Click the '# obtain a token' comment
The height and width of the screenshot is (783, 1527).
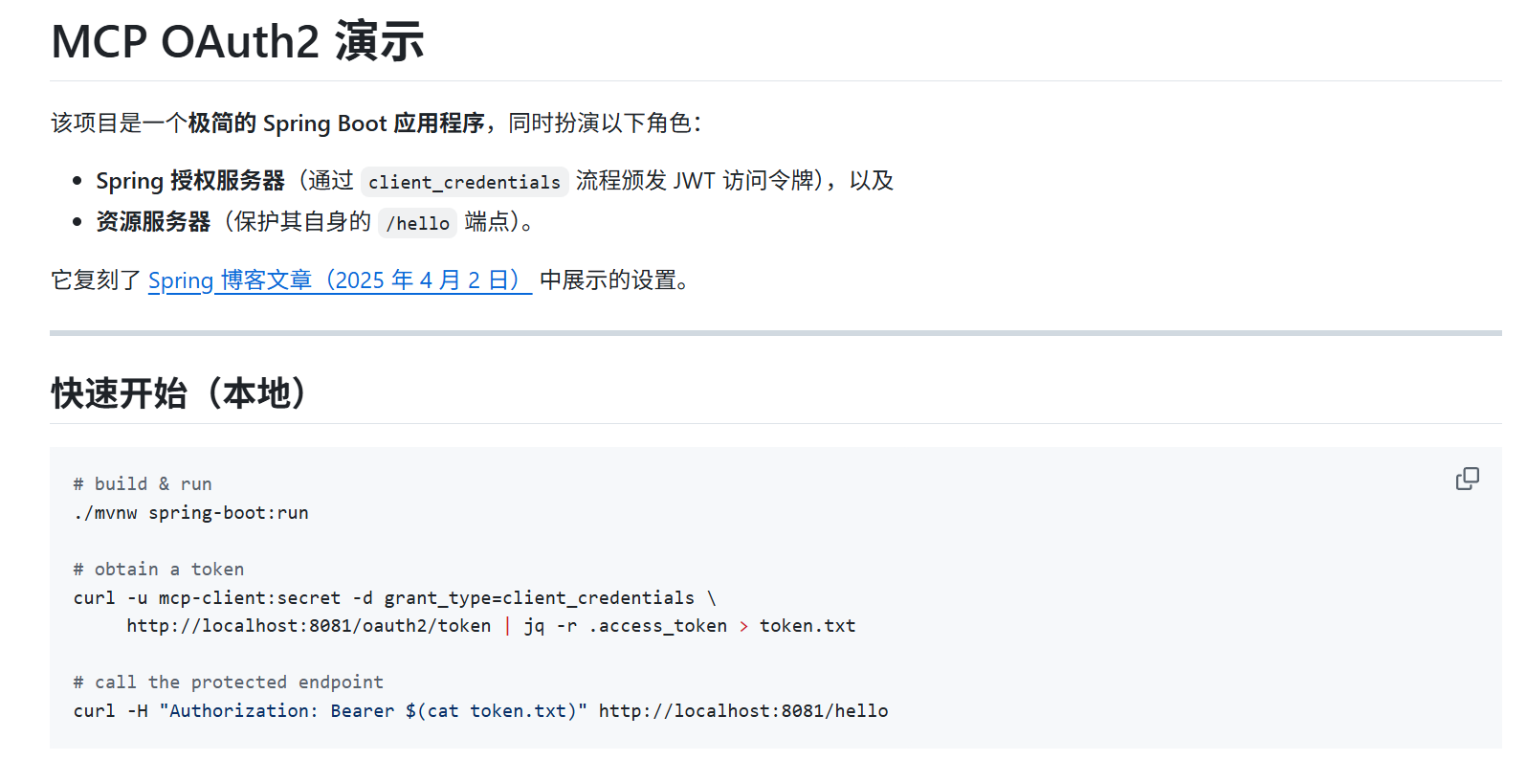tap(159, 570)
